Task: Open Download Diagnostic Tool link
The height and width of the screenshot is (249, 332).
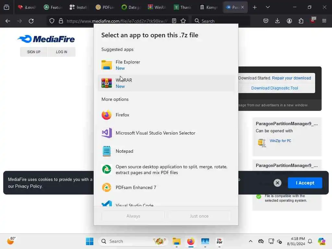Action: [275, 88]
